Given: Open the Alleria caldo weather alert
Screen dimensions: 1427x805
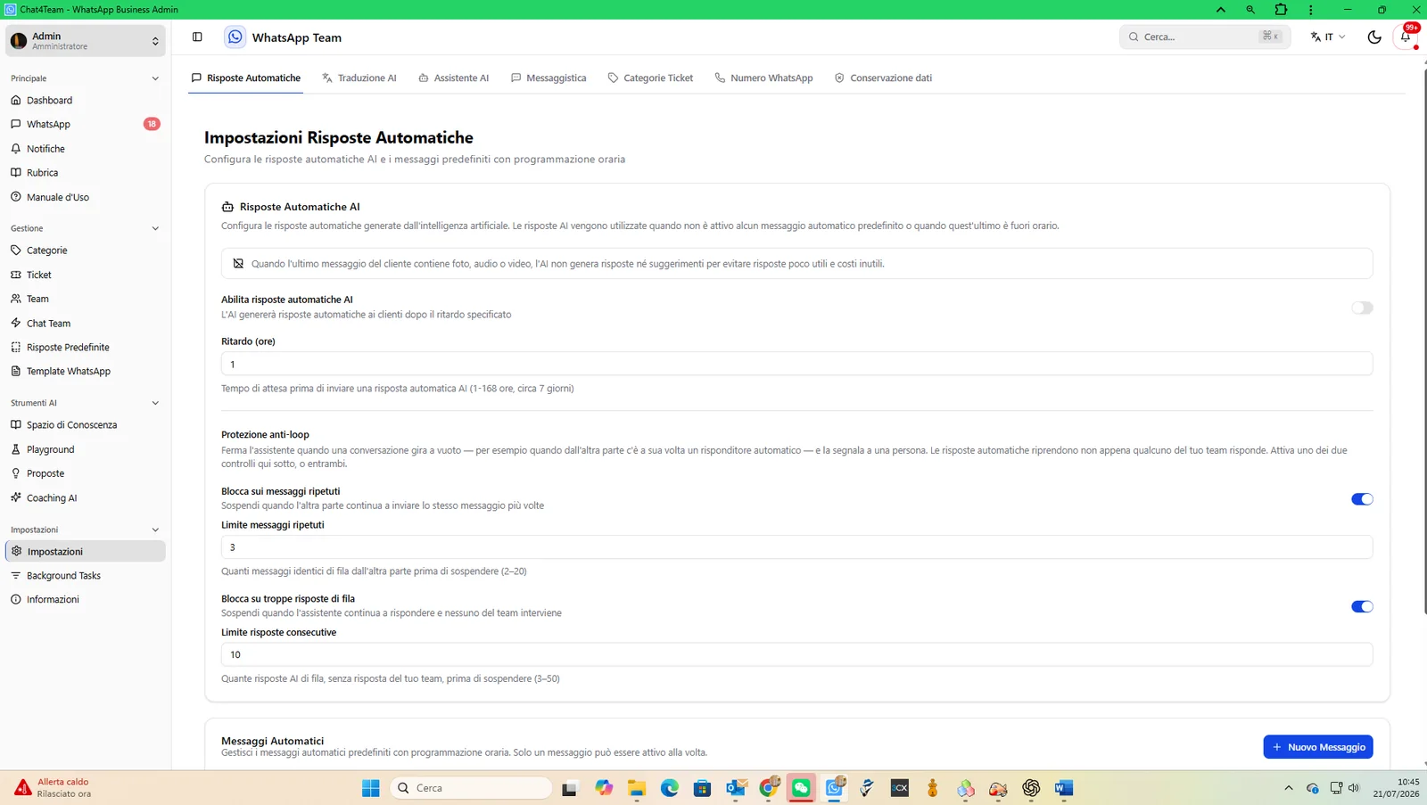Looking at the screenshot, I should 54,788.
